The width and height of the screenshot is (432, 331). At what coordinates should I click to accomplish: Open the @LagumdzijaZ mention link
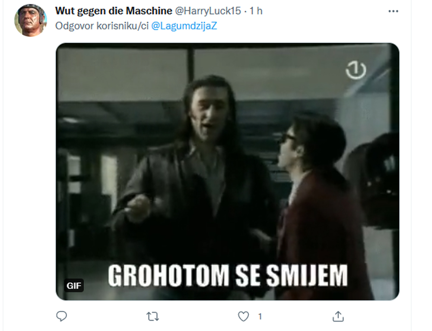[184, 26]
